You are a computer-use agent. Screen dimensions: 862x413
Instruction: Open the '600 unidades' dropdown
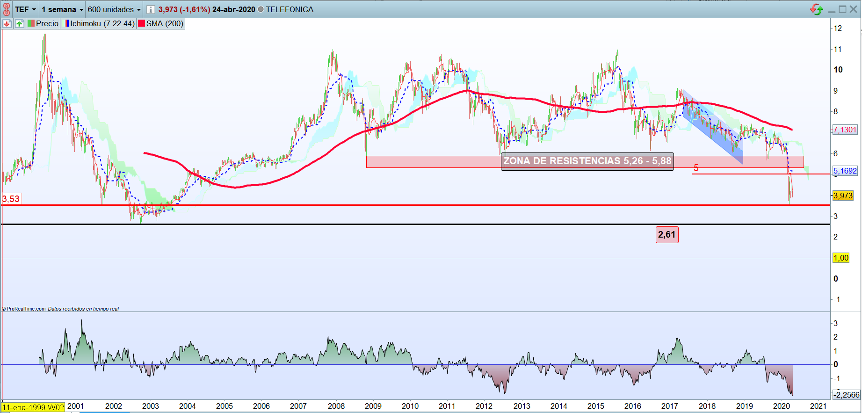[114, 9]
